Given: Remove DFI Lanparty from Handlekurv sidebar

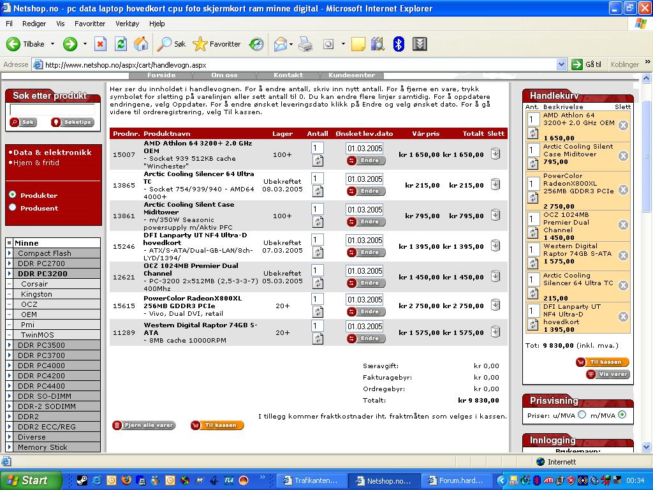Looking at the screenshot, I should coord(623,316).
